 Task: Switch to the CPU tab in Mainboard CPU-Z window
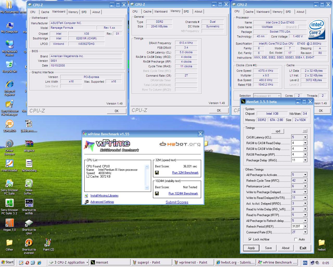(33, 12)
